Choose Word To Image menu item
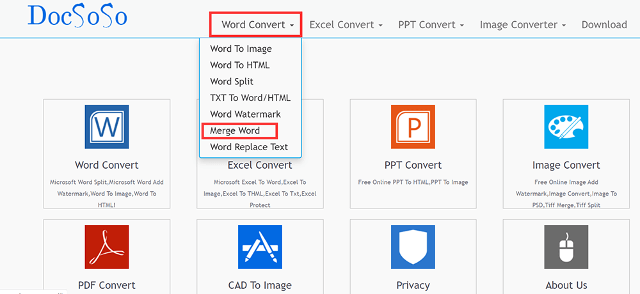 pos(241,49)
